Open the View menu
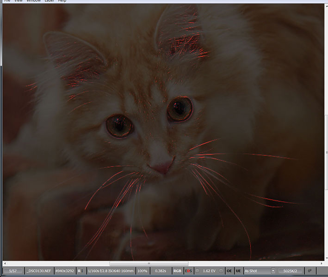 click(x=18, y=1)
